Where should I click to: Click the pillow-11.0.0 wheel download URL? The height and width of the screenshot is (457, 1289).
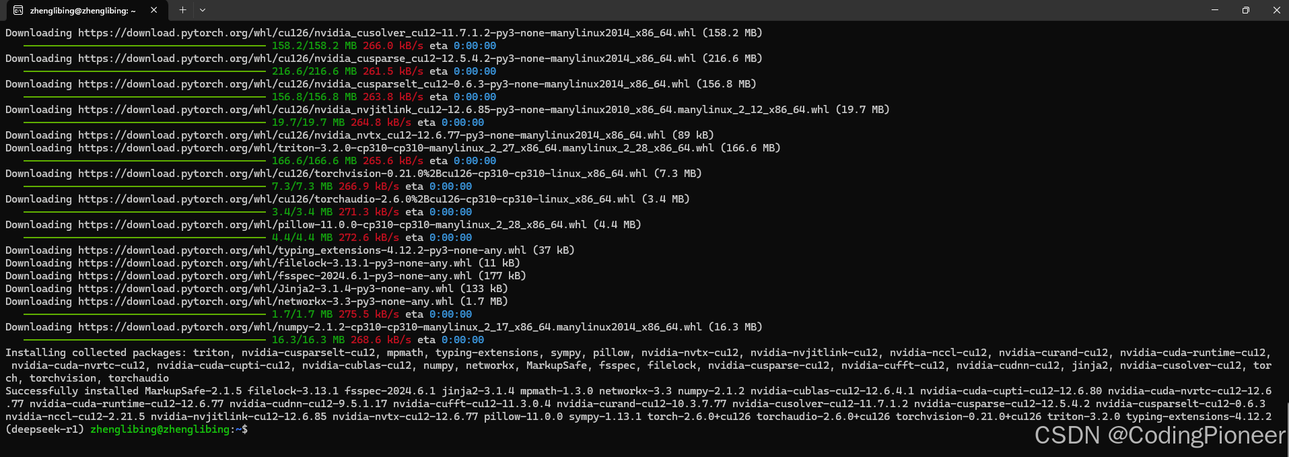(333, 225)
